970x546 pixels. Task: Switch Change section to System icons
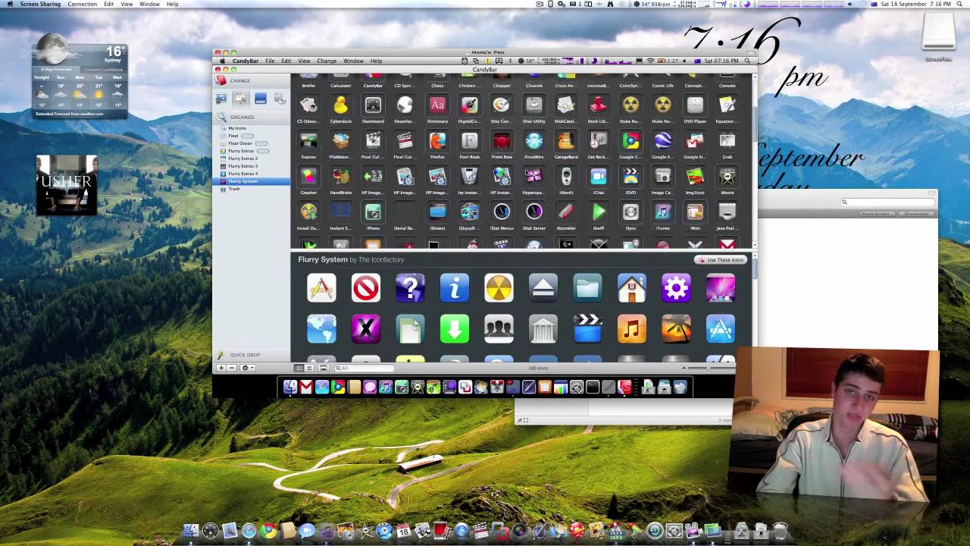(x=221, y=99)
